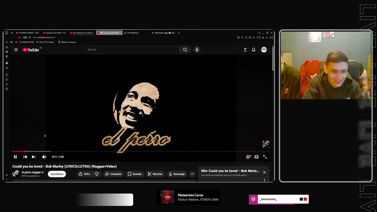Click the VPN badge in address bar

pyautogui.click(x=25, y=37)
